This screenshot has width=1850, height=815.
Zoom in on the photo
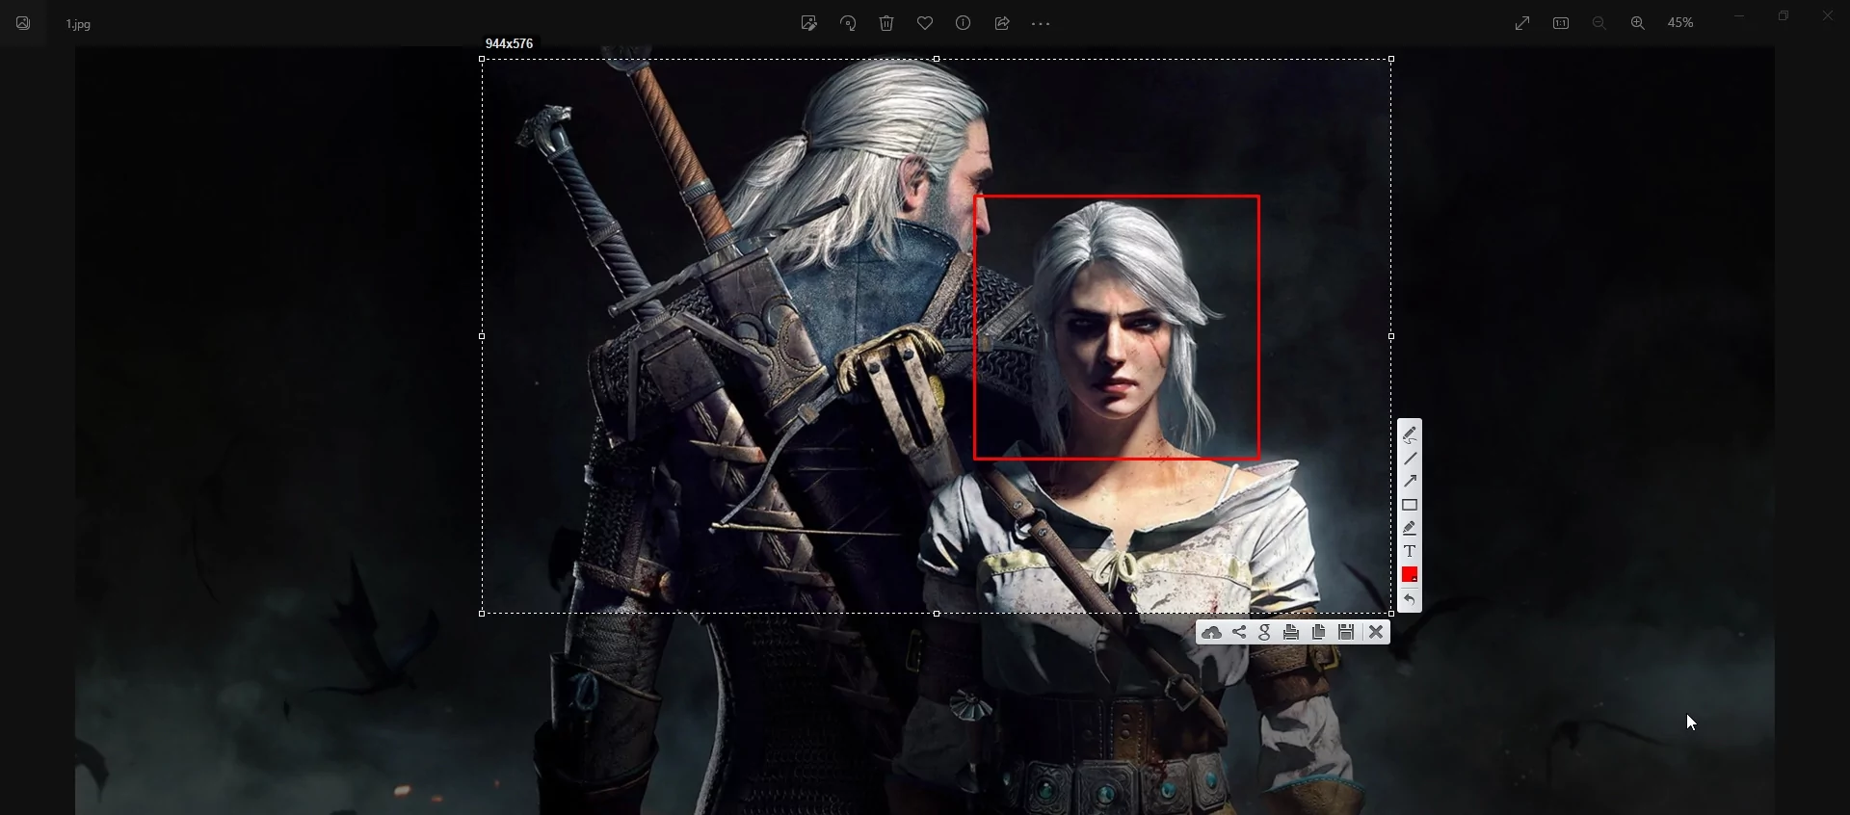[1638, 23]
